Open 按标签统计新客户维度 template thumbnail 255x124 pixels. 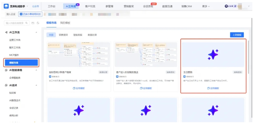tap(79, 55)
